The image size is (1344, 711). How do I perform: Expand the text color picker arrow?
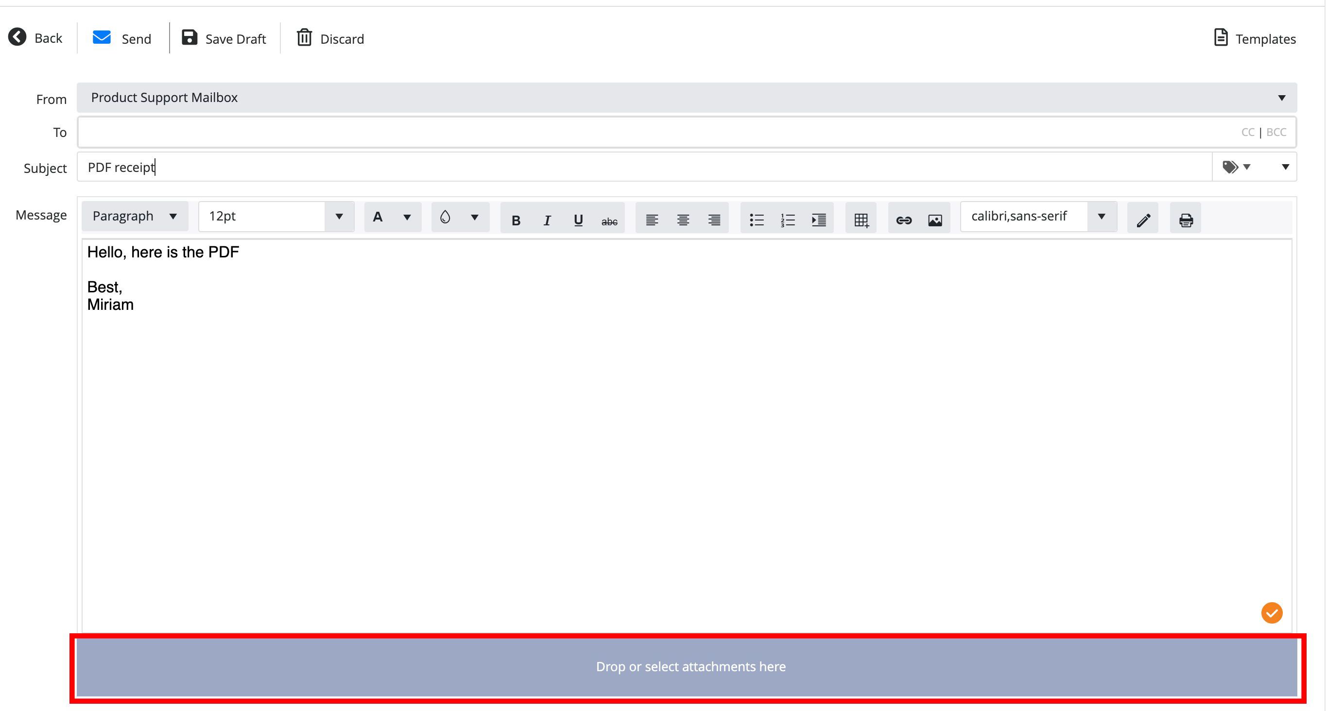pyautogui.click(x=407, y=217)
